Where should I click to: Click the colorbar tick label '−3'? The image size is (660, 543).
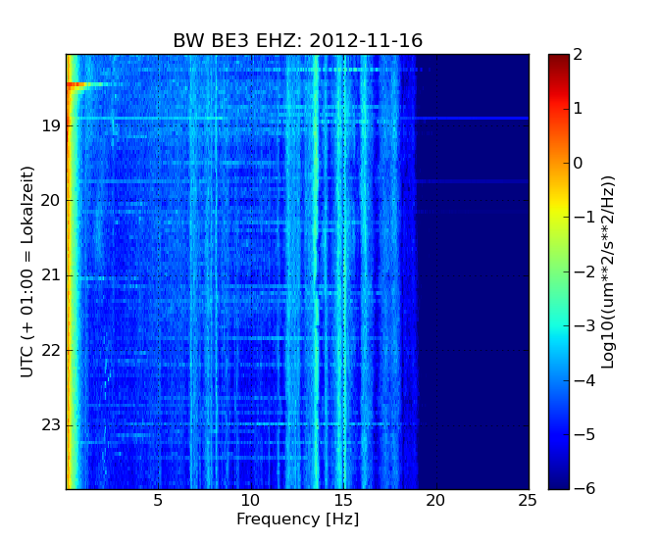coord(584,326)
